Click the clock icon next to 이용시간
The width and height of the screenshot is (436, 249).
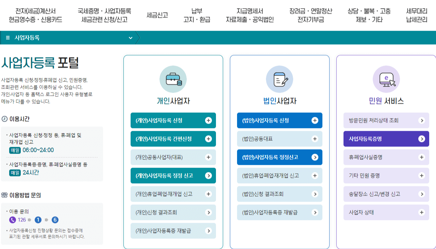coord(4,119)
